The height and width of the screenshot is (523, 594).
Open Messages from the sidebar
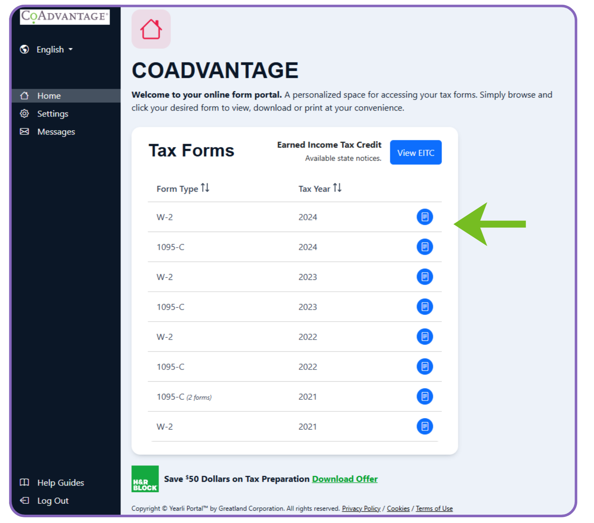tap(56, 132)
